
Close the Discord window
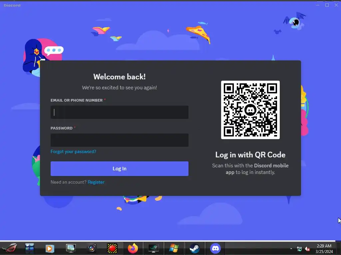[x=336, y=5]
